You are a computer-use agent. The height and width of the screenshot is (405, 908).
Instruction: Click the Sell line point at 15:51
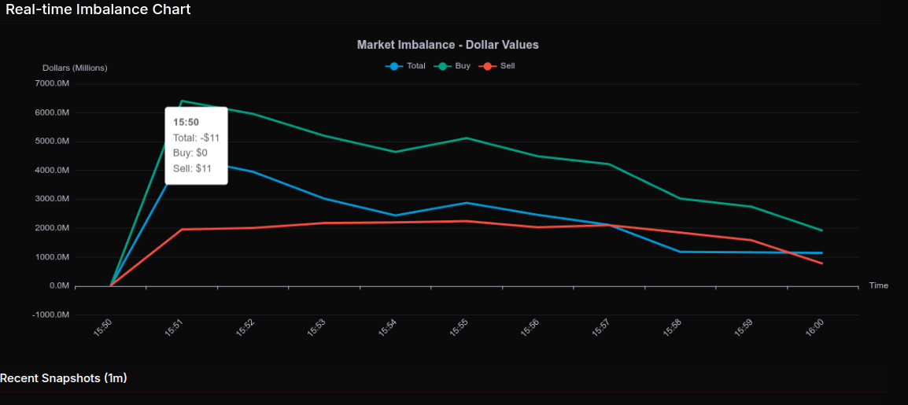pyautogui.click(x=182, y=230)
